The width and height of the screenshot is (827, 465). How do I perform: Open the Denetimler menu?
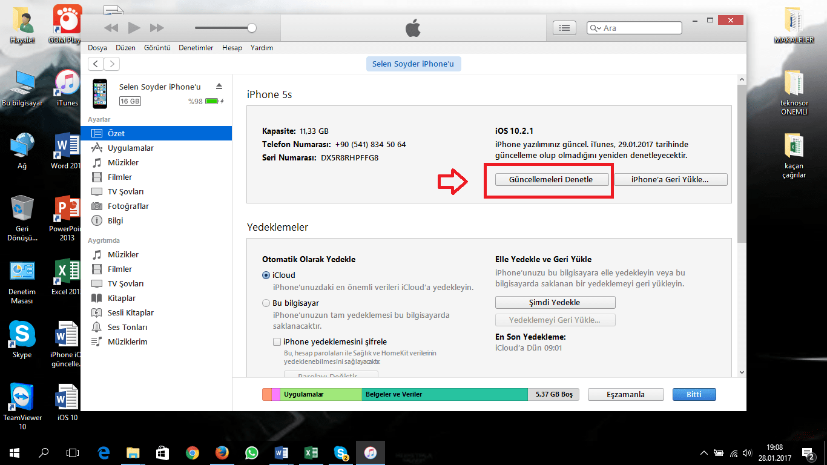(x=196, y=48)
